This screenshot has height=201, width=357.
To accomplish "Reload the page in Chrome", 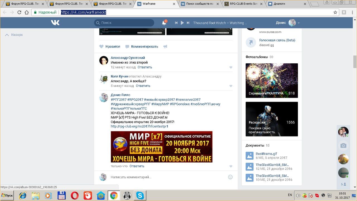I will (x=19, y=12).
